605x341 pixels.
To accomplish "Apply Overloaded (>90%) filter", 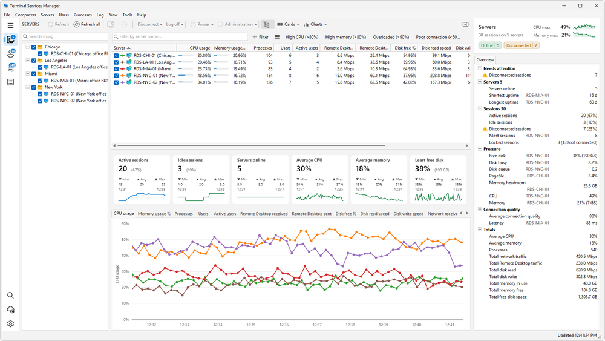I will coord(391,37).
